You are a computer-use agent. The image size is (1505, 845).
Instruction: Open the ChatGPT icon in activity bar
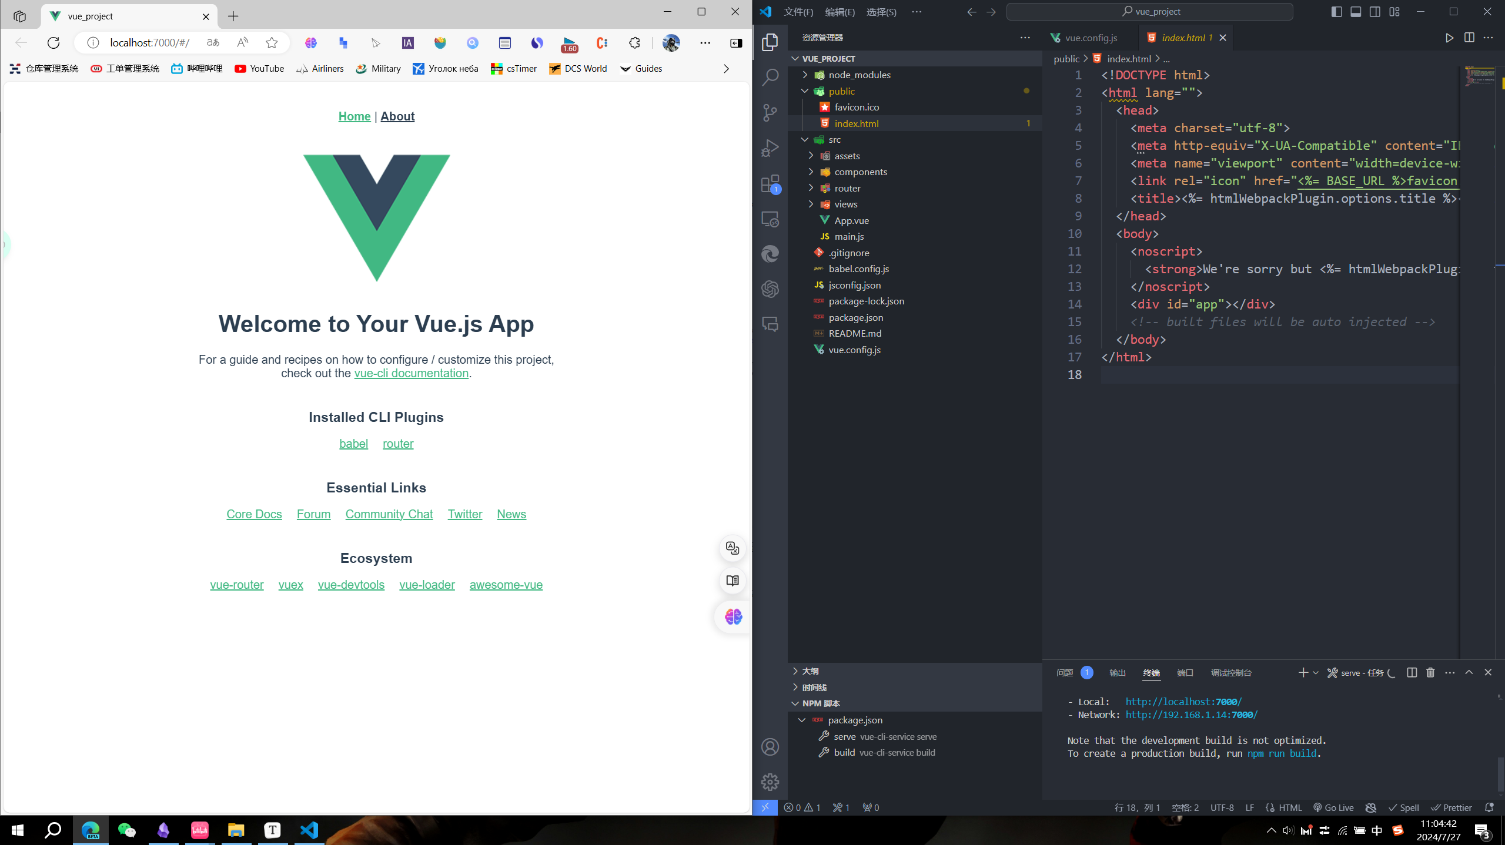(x=770, y=289)
